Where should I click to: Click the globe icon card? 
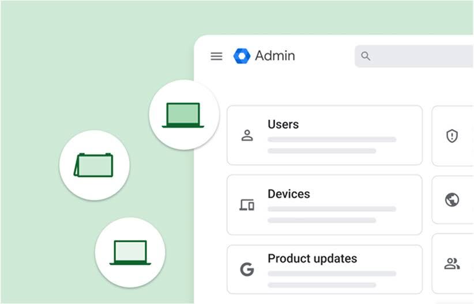(x=452, y=200)
